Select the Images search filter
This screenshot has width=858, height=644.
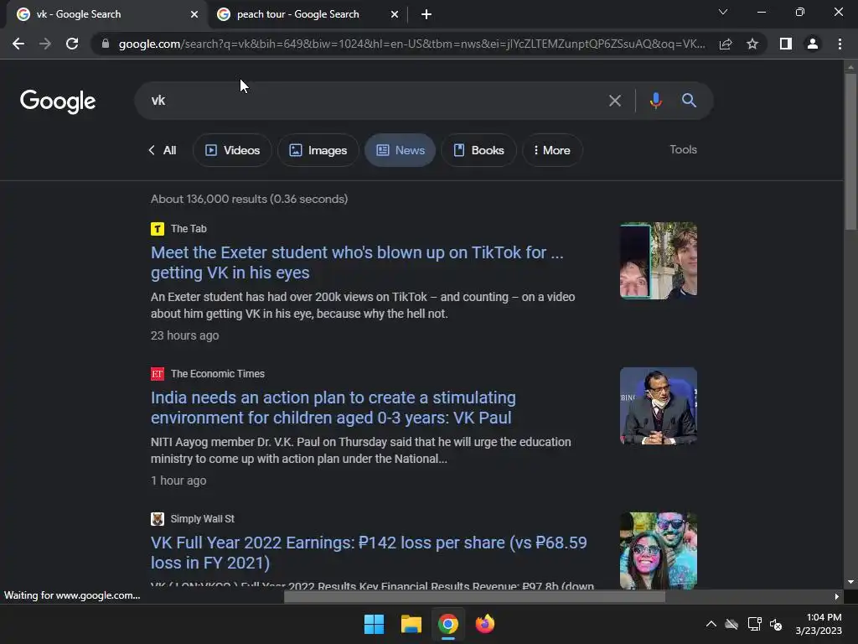318,151
